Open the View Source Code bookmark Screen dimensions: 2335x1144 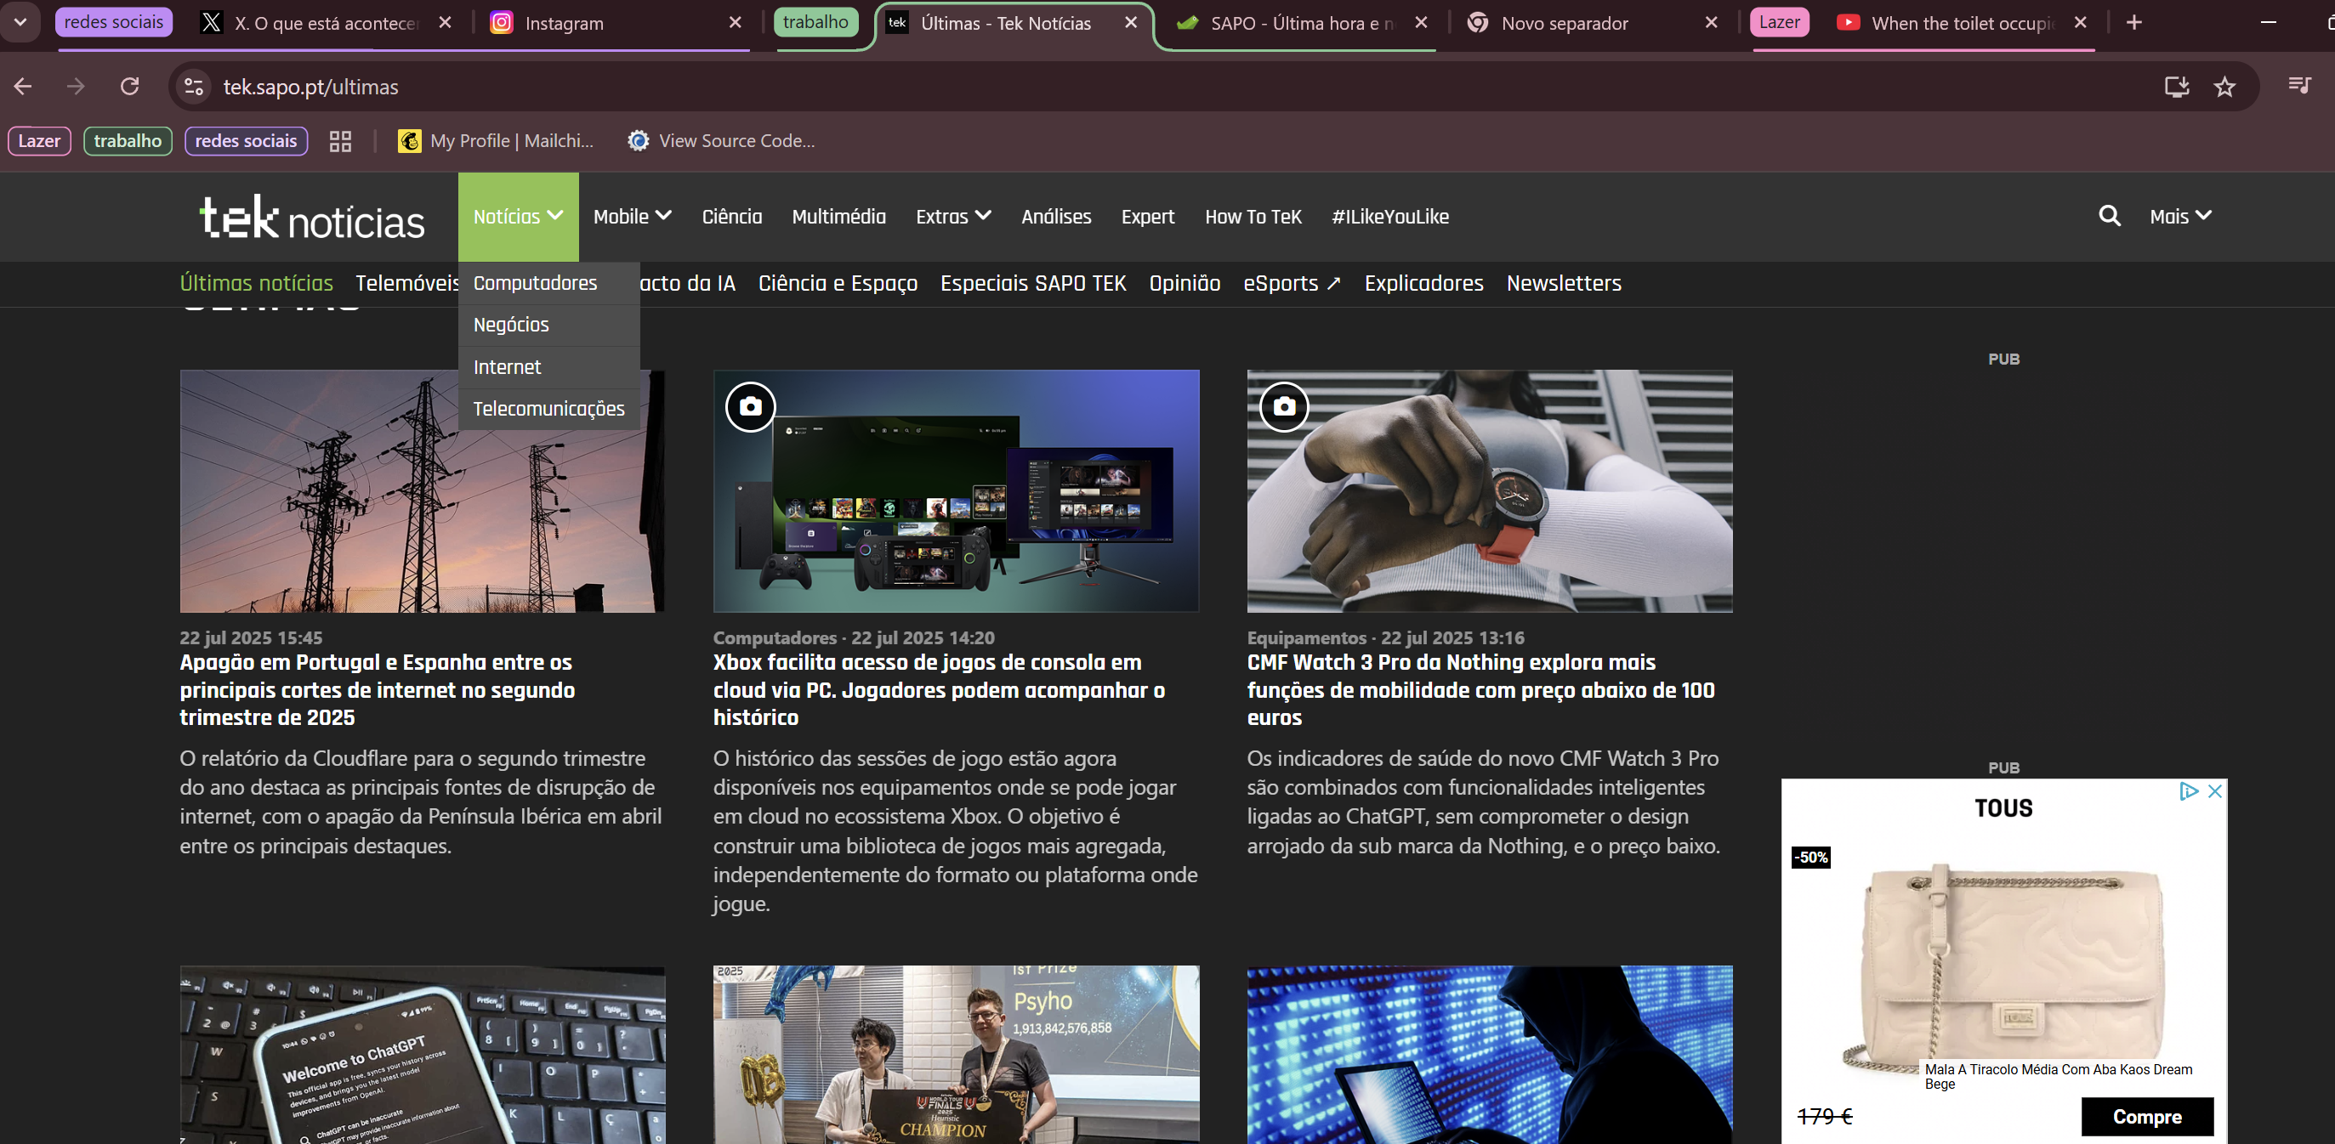pyautogui.click(x=722, y=141)
